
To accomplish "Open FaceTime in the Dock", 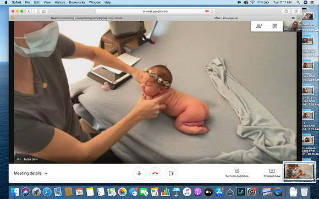I will (144, 192).
